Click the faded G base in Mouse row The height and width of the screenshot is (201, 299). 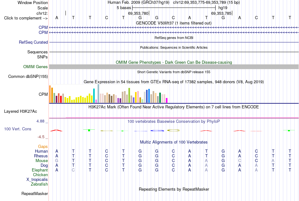pos(57,161)
